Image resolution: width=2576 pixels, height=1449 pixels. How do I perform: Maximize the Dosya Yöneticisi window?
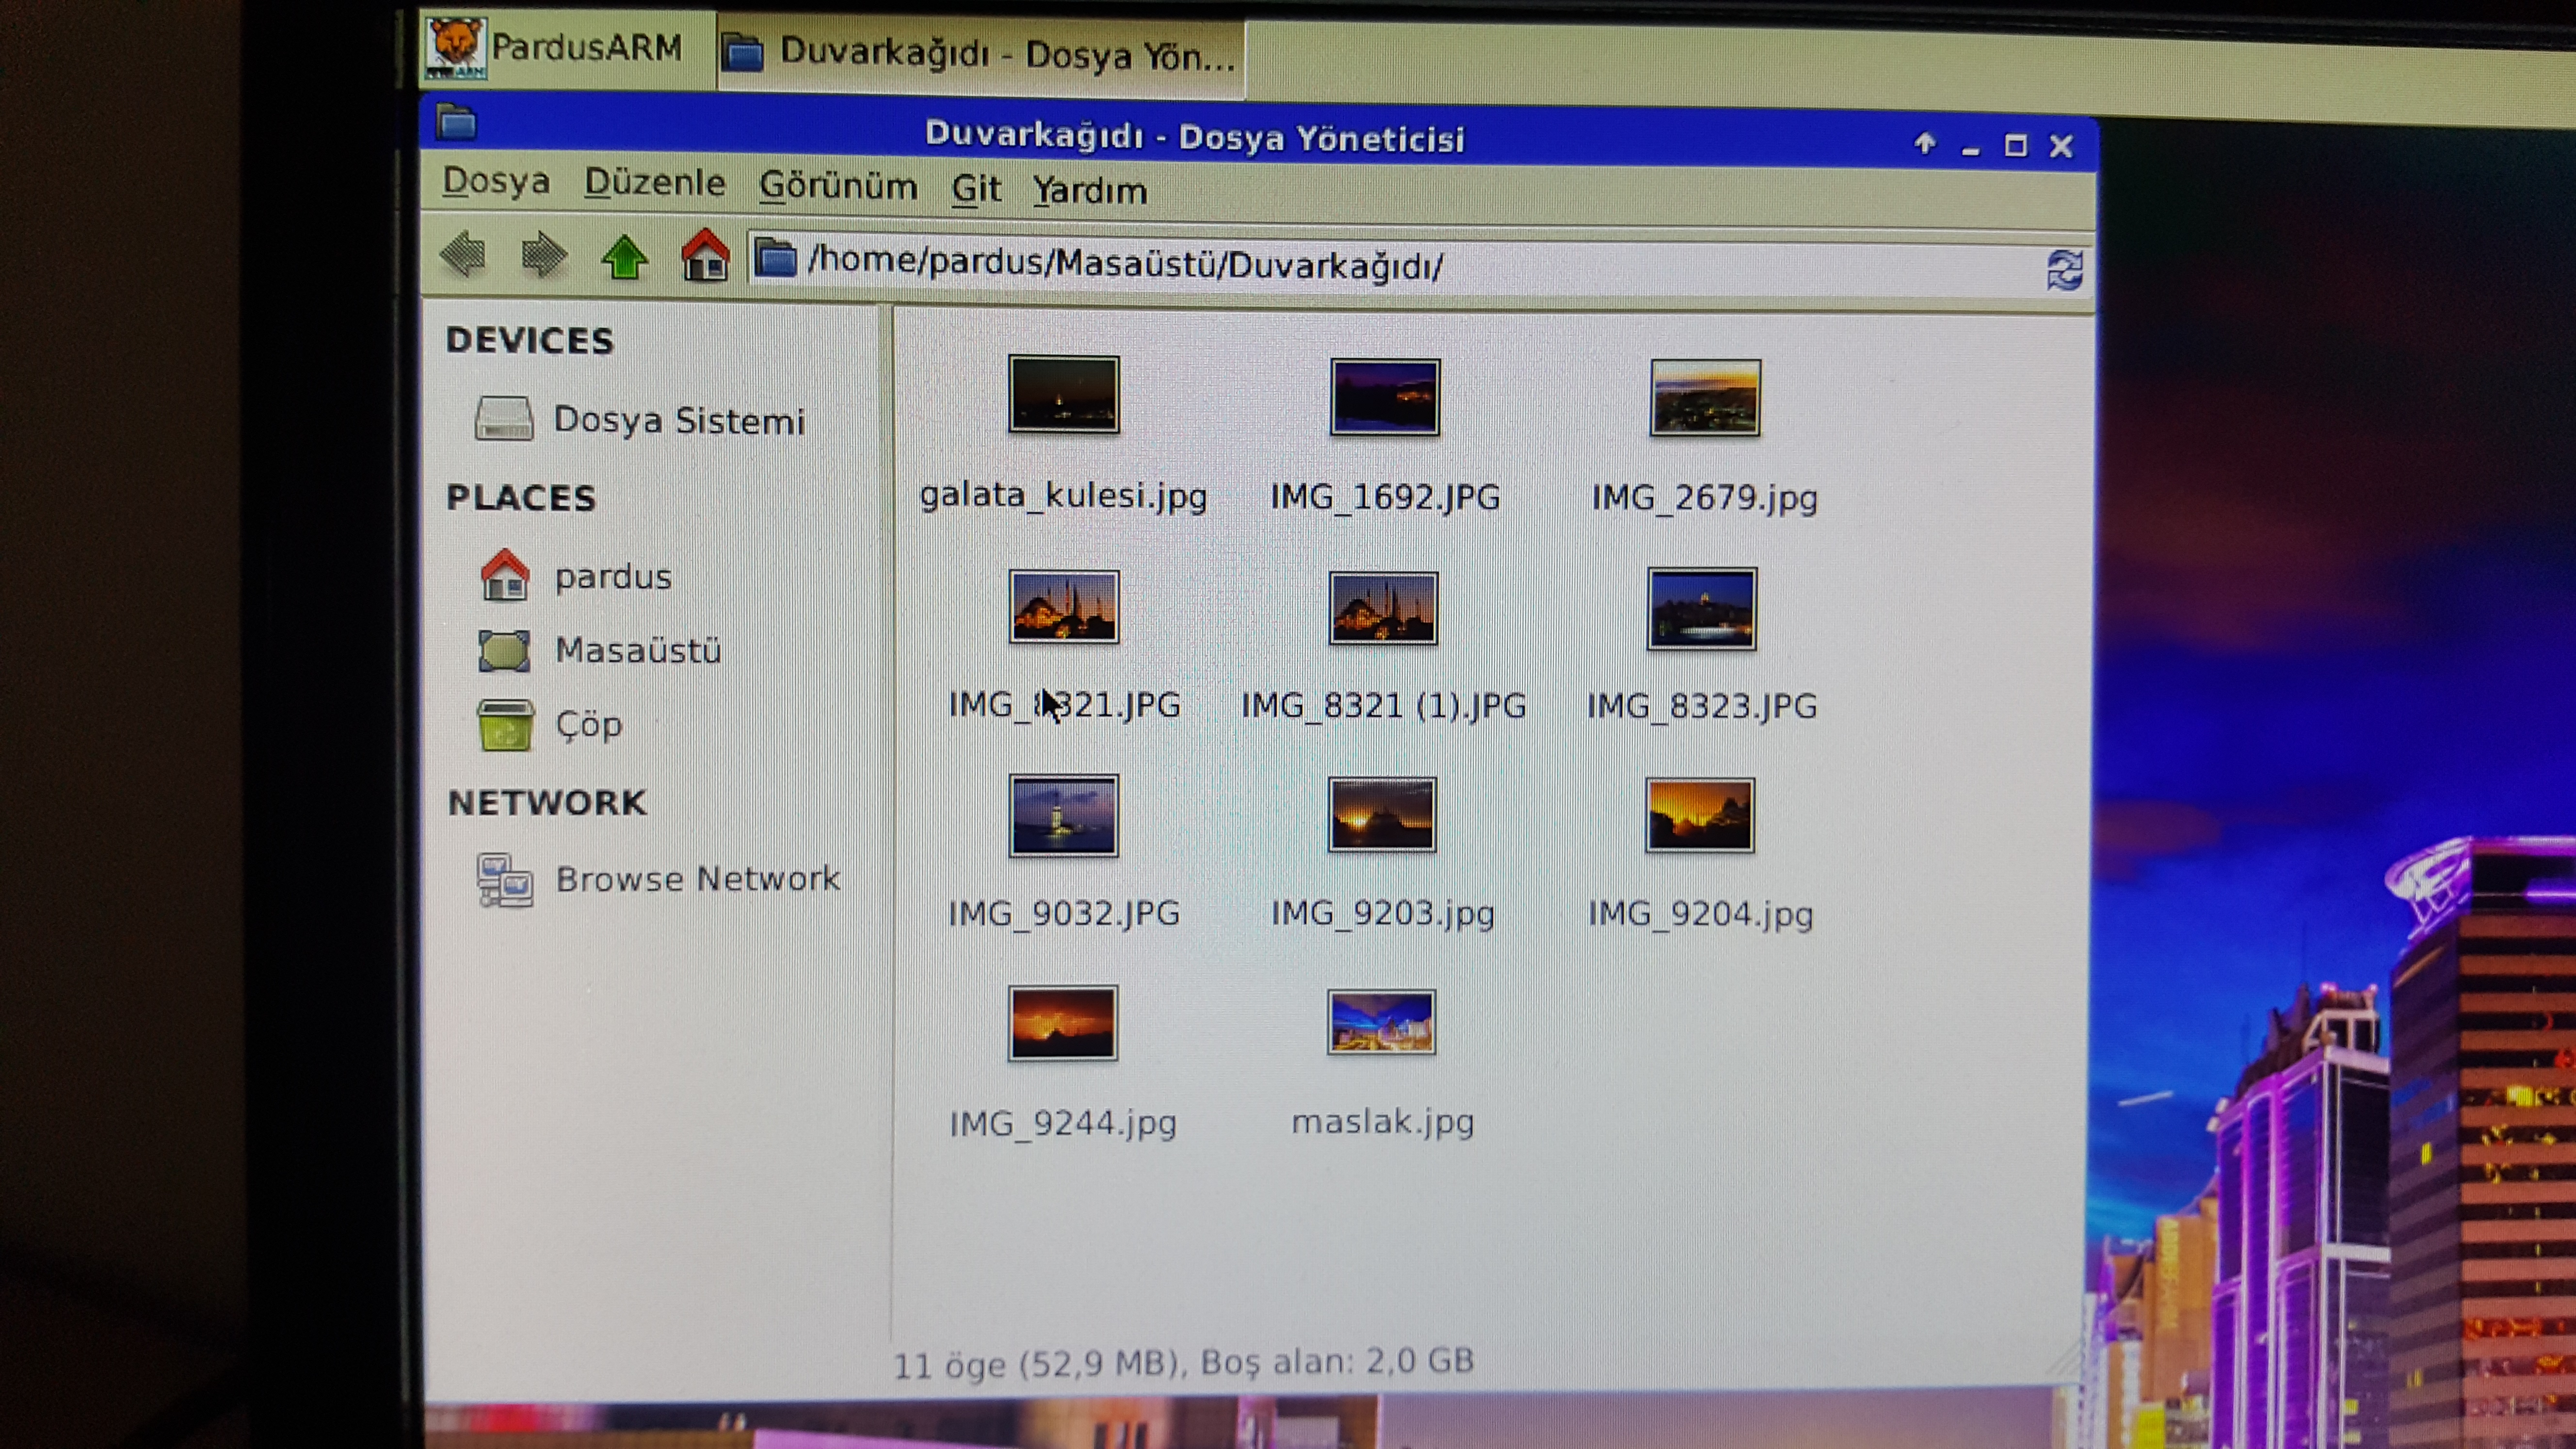click(x=2016, y=147)
